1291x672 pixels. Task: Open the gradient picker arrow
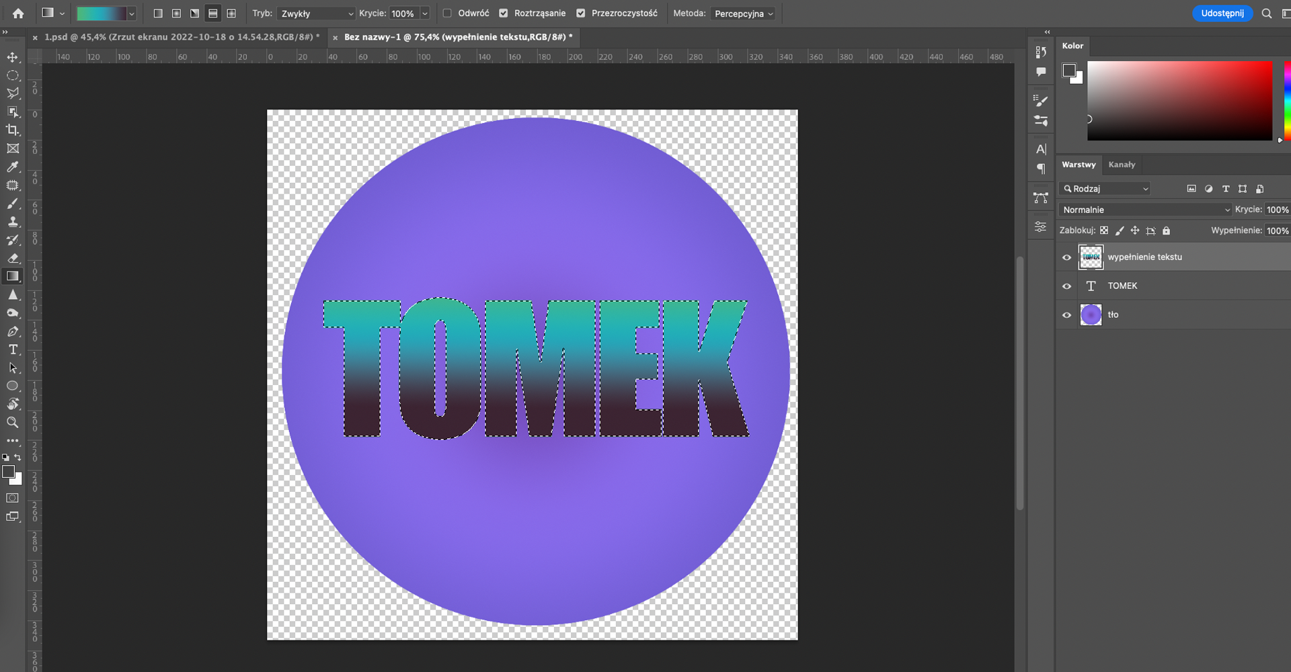[132, 13]
